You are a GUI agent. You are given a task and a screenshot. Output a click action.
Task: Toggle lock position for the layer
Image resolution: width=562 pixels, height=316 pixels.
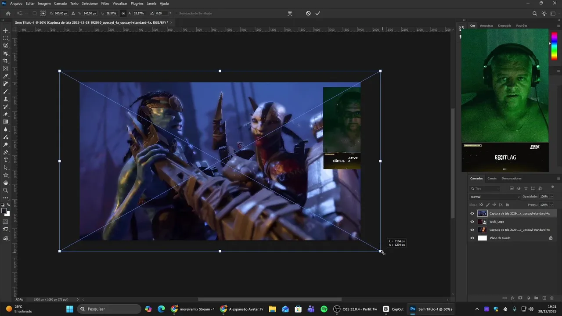coord(494,205)
